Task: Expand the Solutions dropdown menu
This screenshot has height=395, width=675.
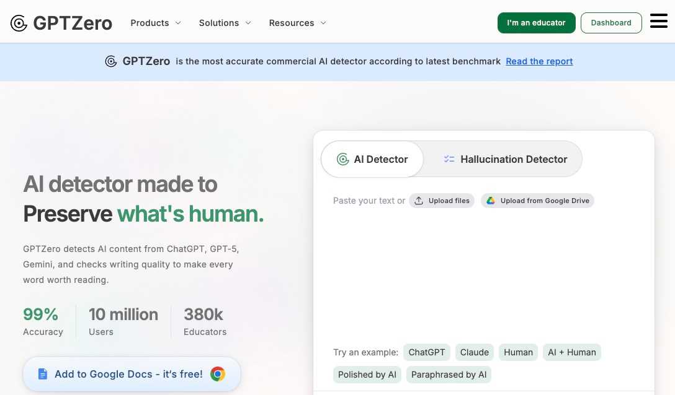Action: point(225,23)
